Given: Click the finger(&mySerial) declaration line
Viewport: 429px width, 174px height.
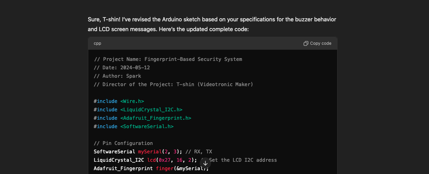Looking at the screenshot, I should point(151,168).
